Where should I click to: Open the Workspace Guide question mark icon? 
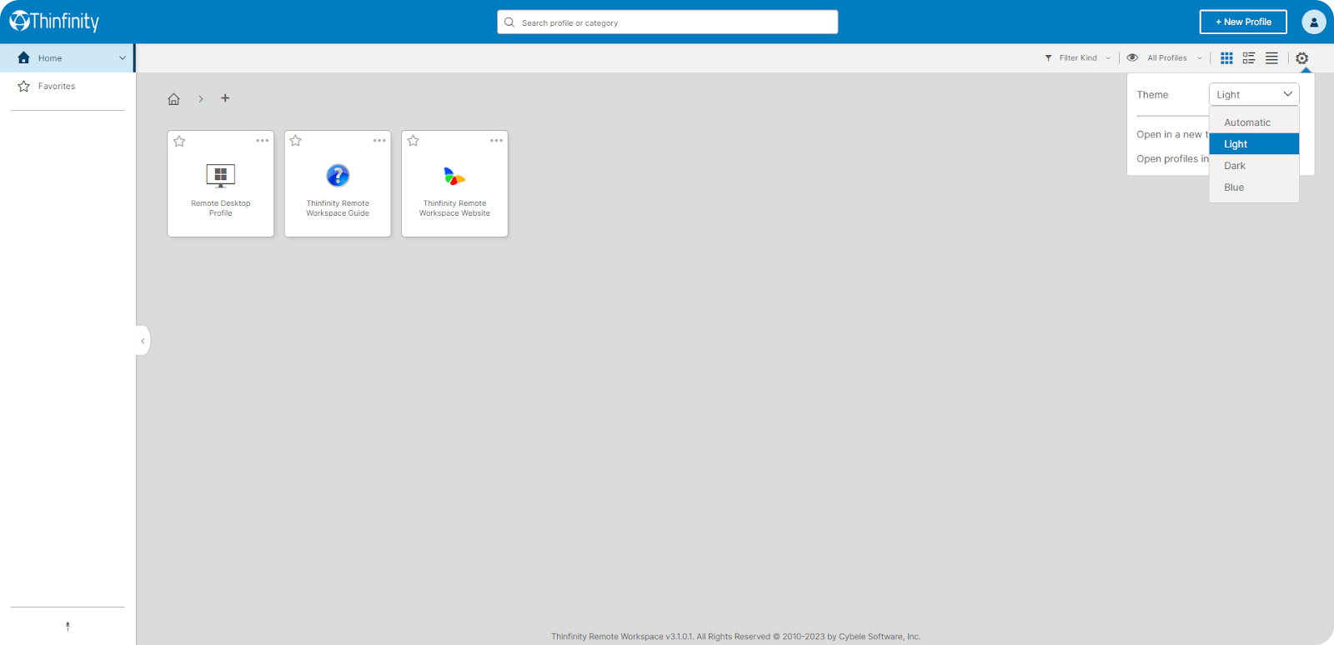338,176
